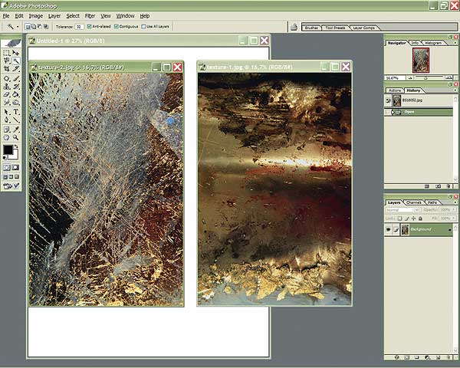Select the Magic Wand tool in toolbox
460x368 pixels.
click(16, 61)
